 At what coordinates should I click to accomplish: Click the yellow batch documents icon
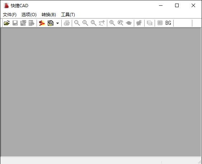tap(51, 23)
